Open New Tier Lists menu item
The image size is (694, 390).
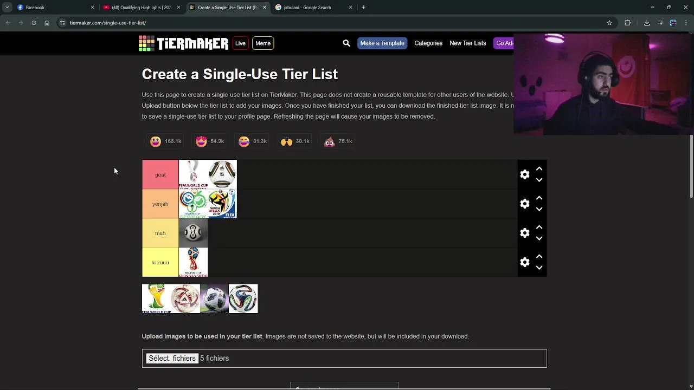(467, 43)
